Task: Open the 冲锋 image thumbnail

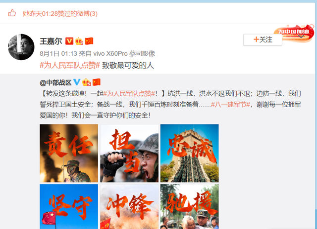Action: [x=129, y=206]
